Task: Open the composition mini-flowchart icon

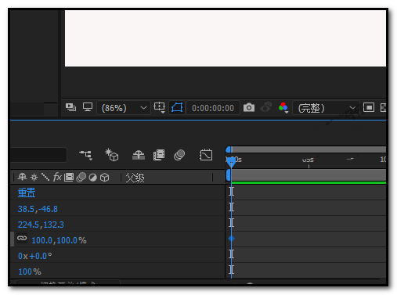Action: coord(86,155)
